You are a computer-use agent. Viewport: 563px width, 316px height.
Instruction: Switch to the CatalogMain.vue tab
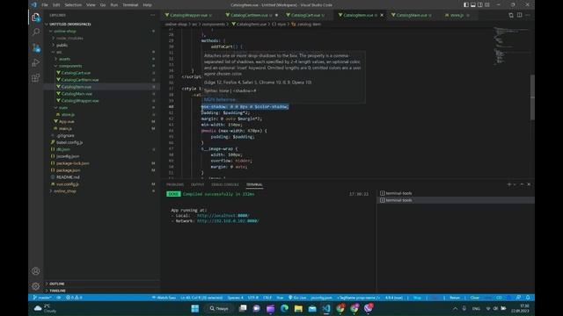412,15
